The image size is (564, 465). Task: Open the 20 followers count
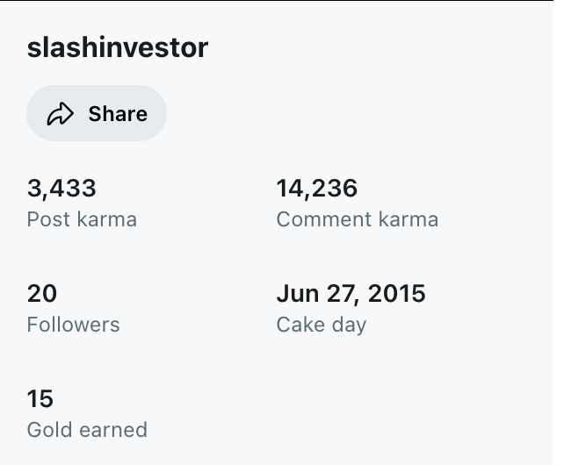click(42, 293)
